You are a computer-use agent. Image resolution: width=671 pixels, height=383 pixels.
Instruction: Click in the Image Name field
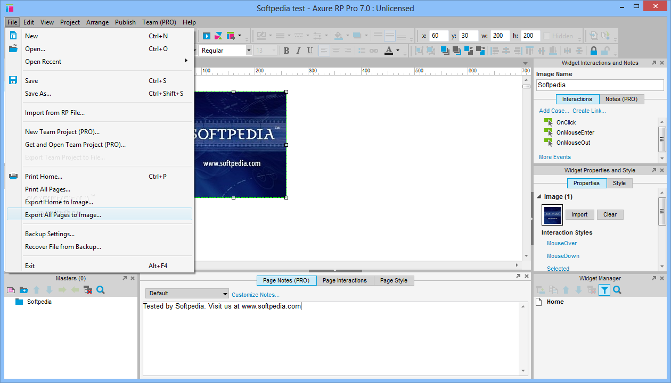click(600, 85)
